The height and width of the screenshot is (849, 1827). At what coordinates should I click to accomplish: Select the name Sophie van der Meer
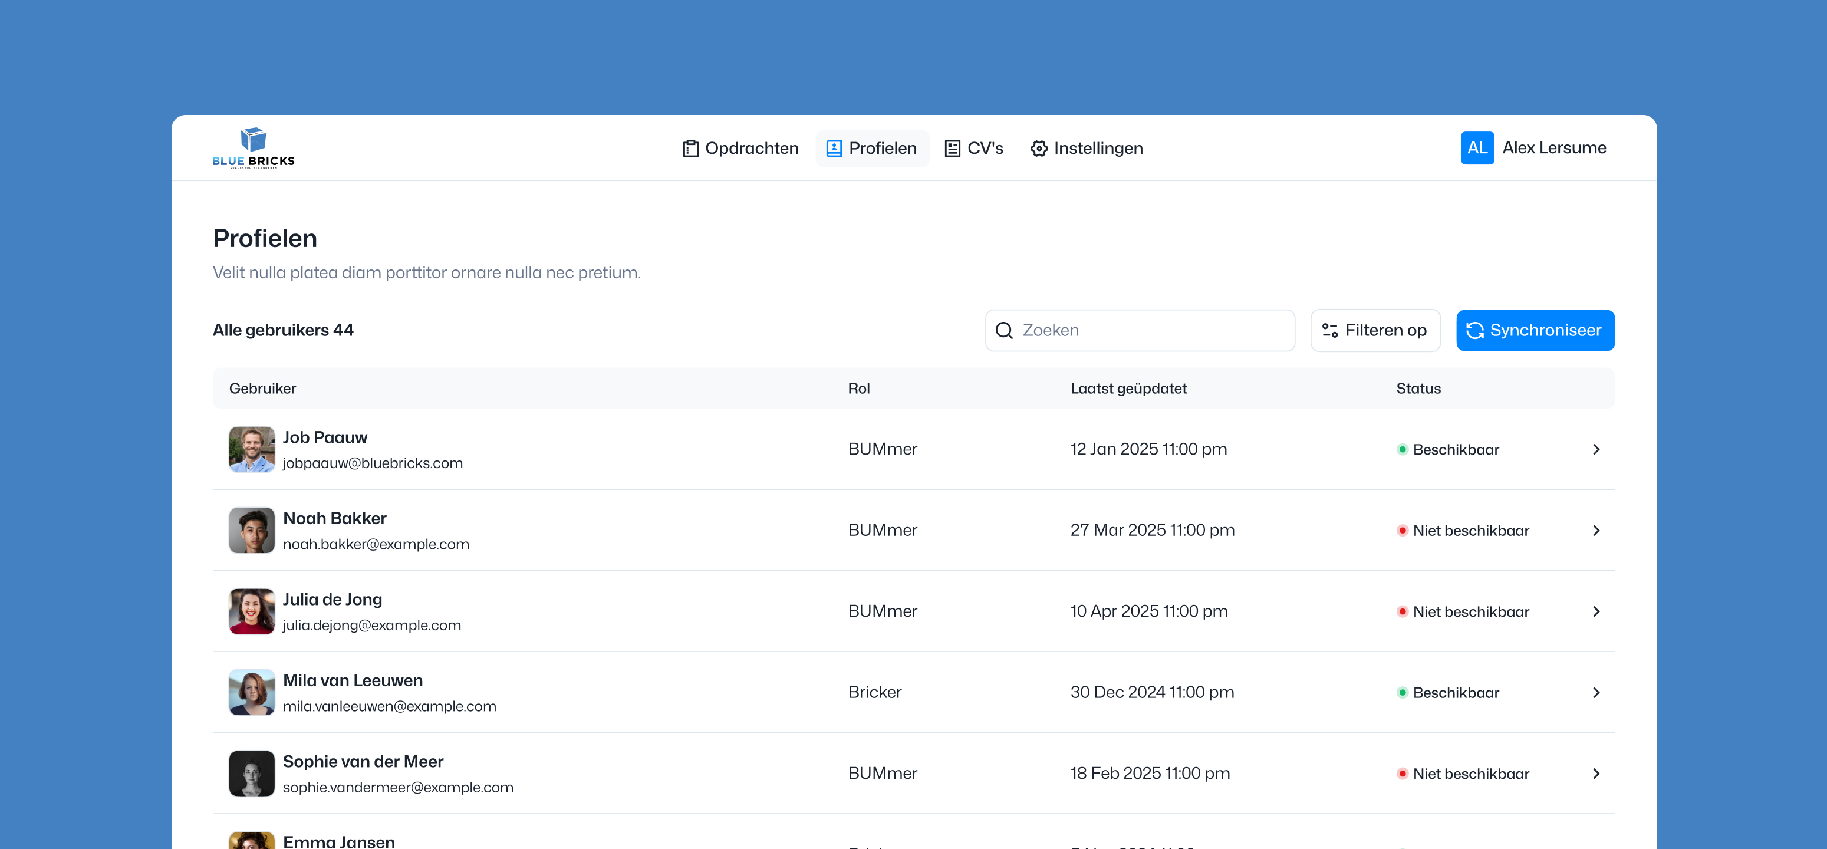pos(363,761)
